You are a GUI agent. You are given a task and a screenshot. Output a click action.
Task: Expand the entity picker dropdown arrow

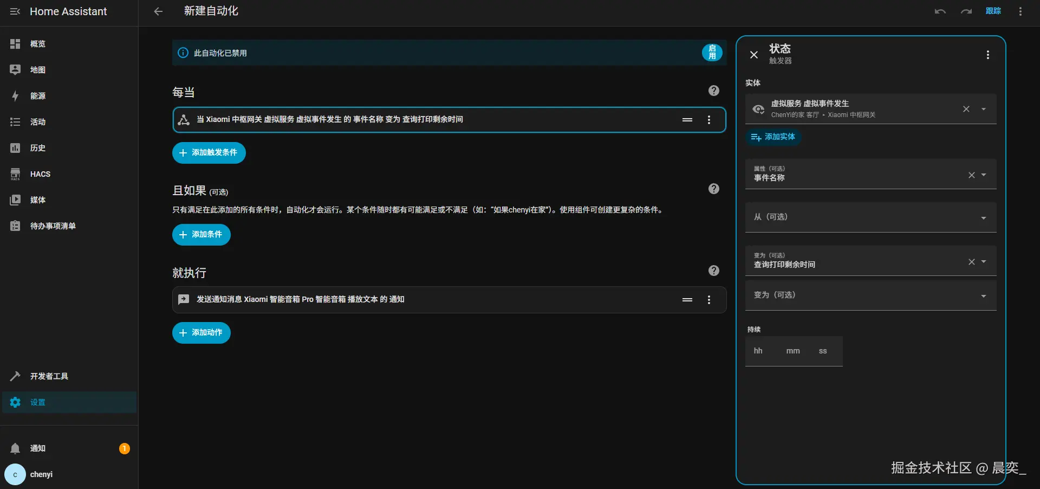[984, 109]
